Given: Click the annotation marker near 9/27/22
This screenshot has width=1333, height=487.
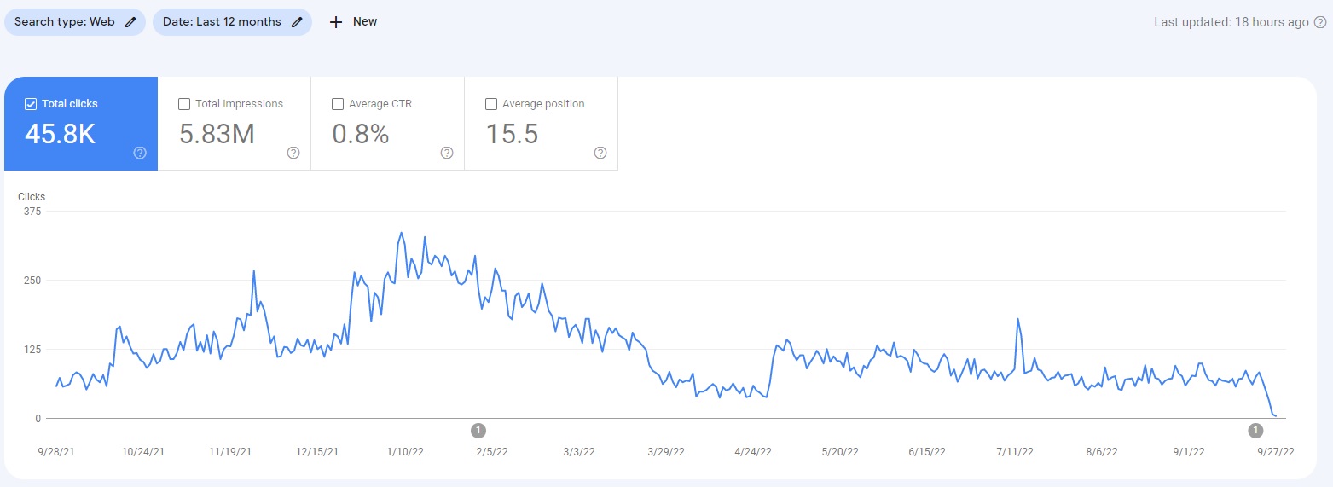Looking at the screenshot, I should [1255, 430].
